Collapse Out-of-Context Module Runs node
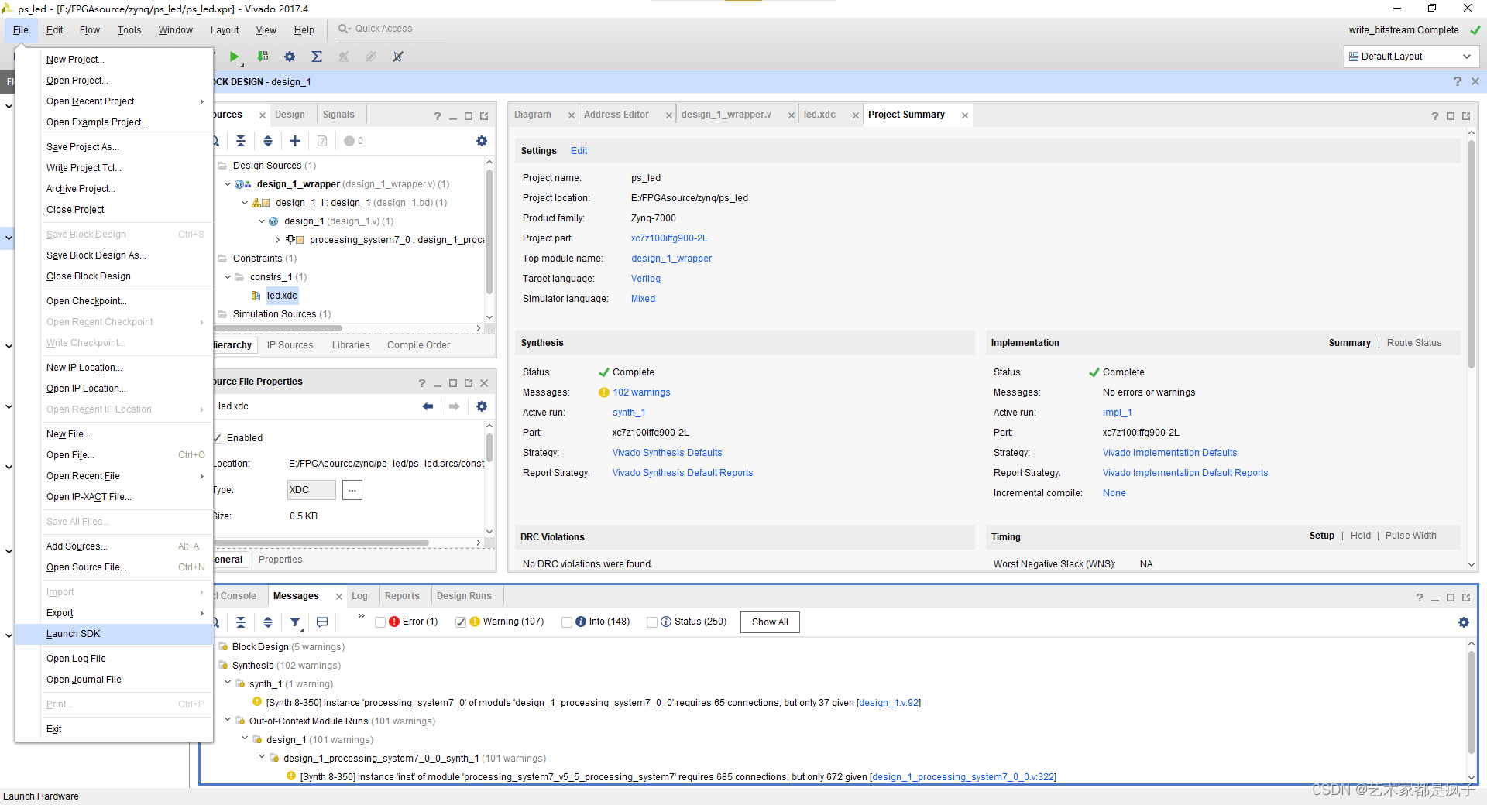 click(x=228, y=720)
